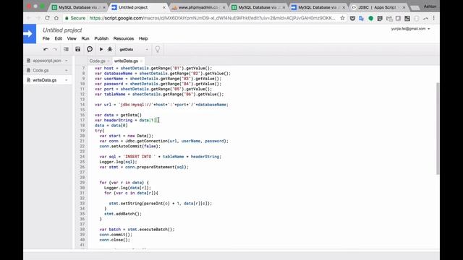Select the writeData.gs editor tab
The image size is (463, 260).
point(126,61)
